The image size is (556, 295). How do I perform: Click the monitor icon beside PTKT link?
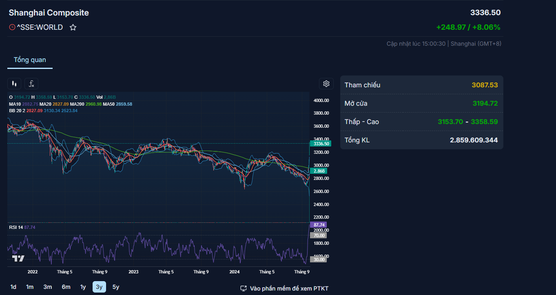point(244,288)
